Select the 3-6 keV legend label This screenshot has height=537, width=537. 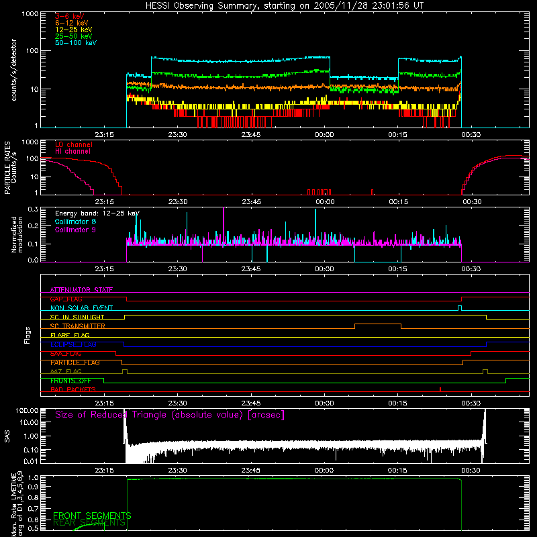tap(69, 16)
